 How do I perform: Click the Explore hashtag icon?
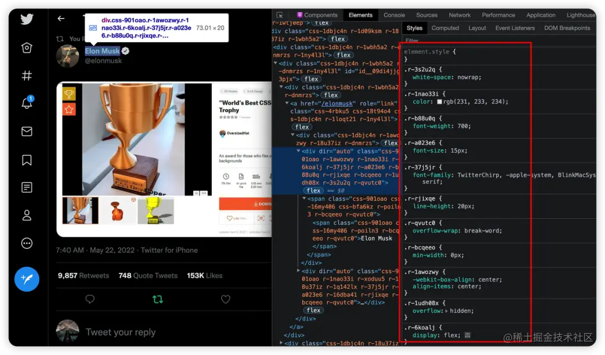click(26, 76)
